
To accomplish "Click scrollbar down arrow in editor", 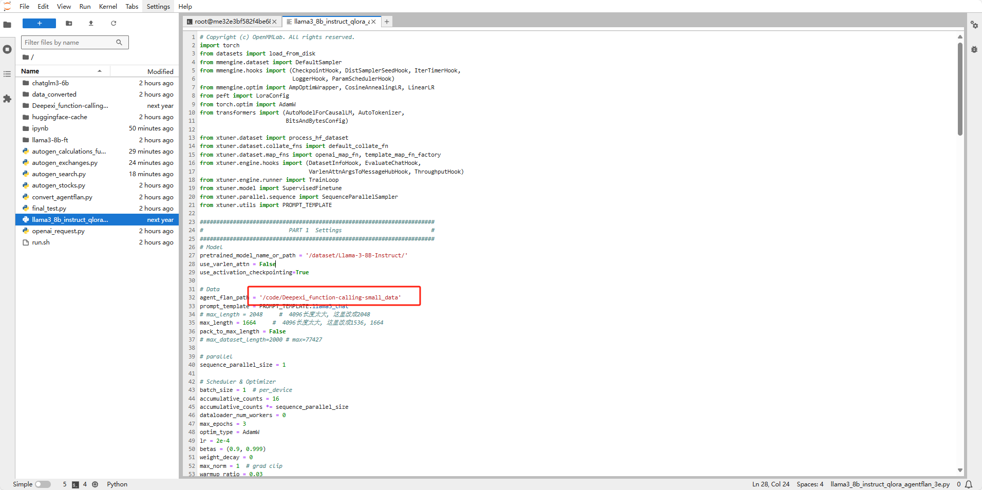I will point(960,470).
